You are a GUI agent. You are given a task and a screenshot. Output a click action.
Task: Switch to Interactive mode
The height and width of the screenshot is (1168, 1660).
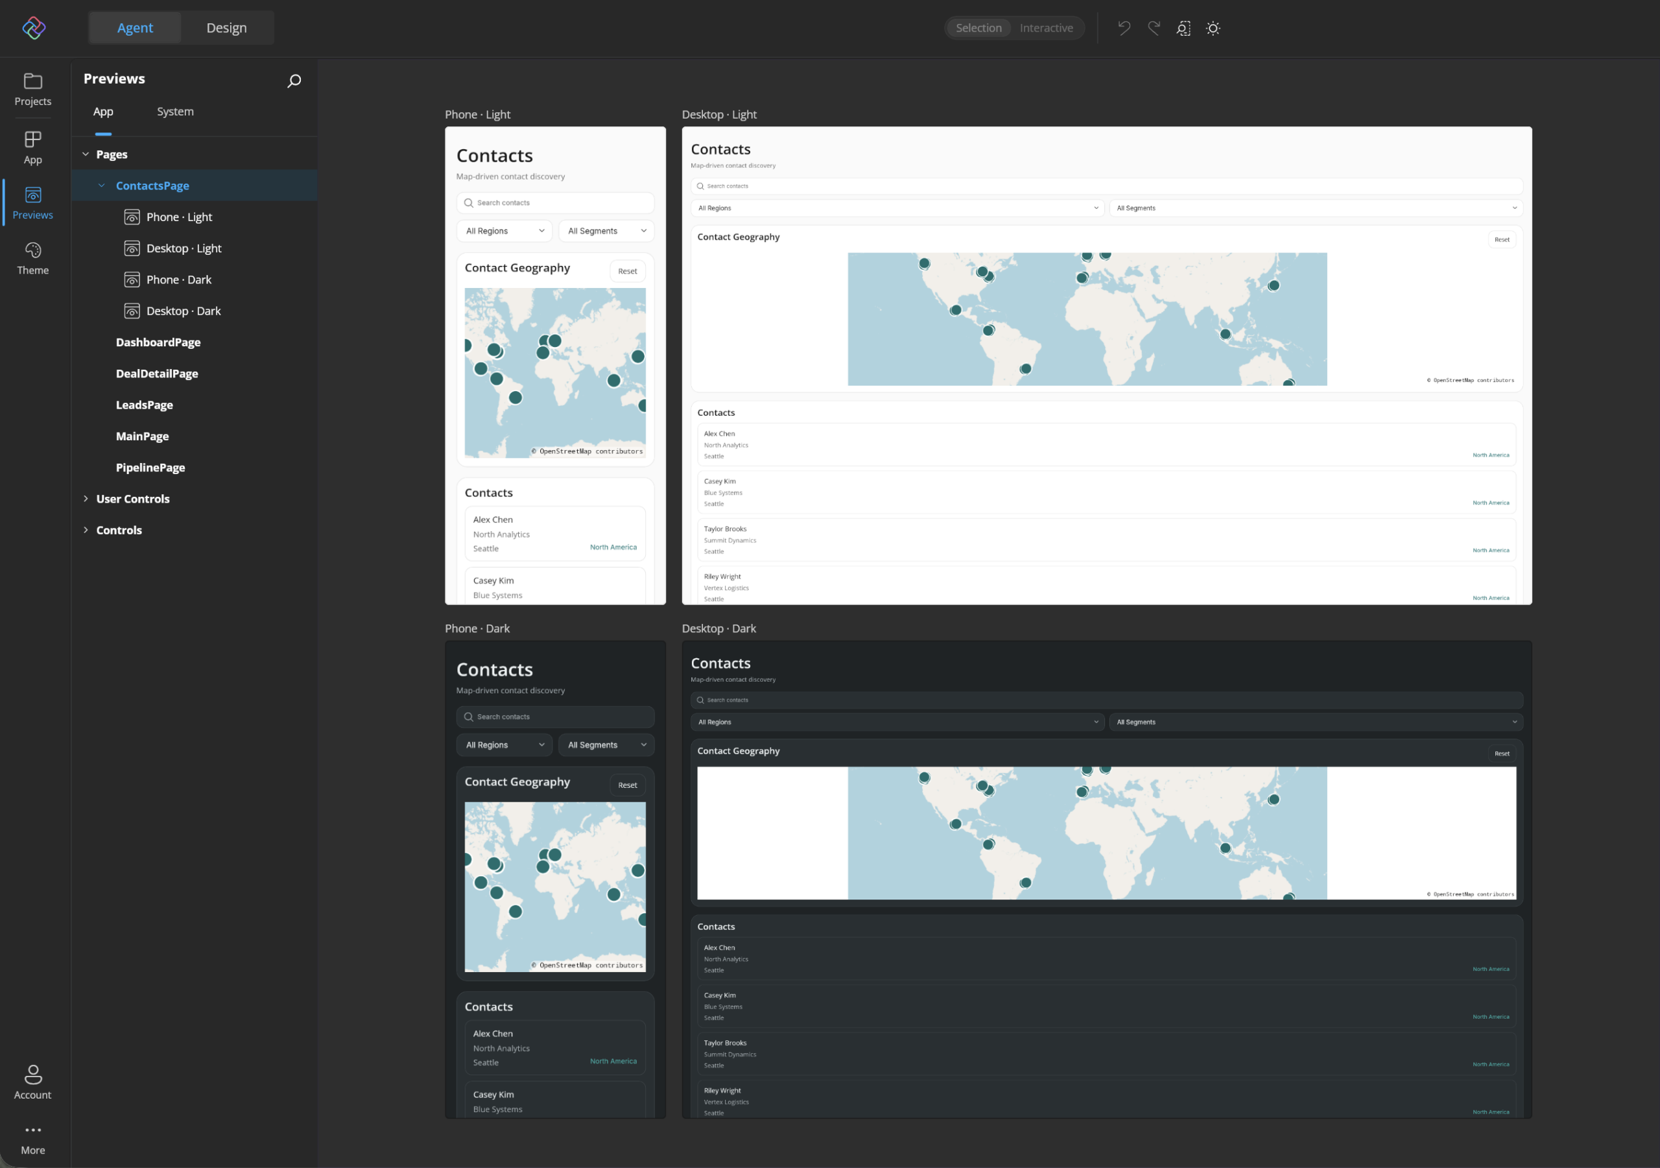point(1045,28)
